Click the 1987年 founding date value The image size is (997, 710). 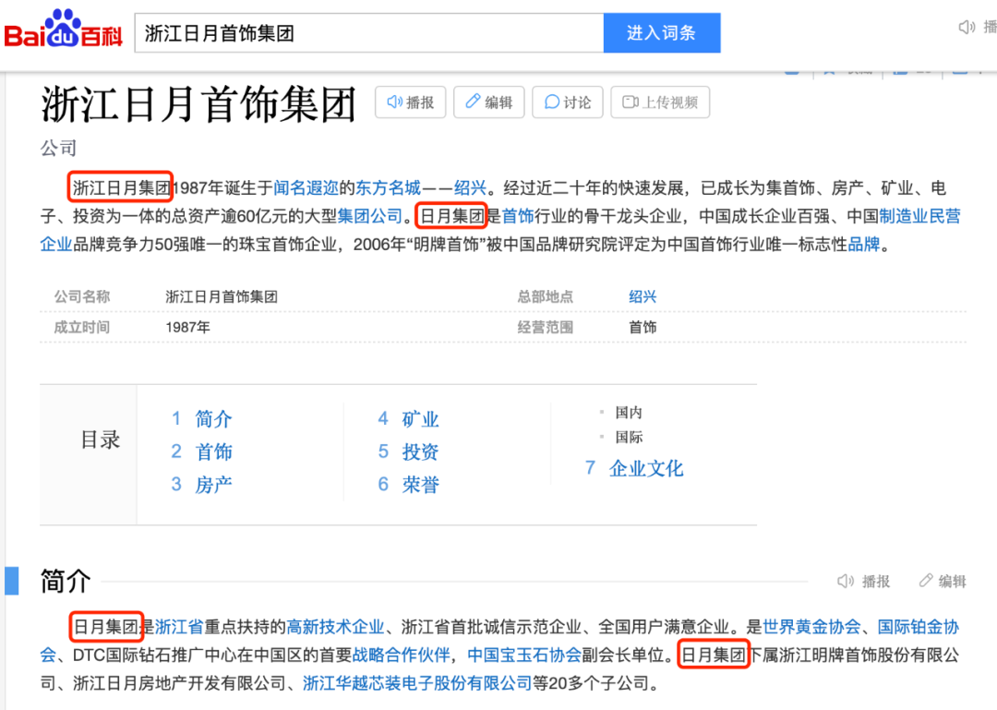coord(187,327)
